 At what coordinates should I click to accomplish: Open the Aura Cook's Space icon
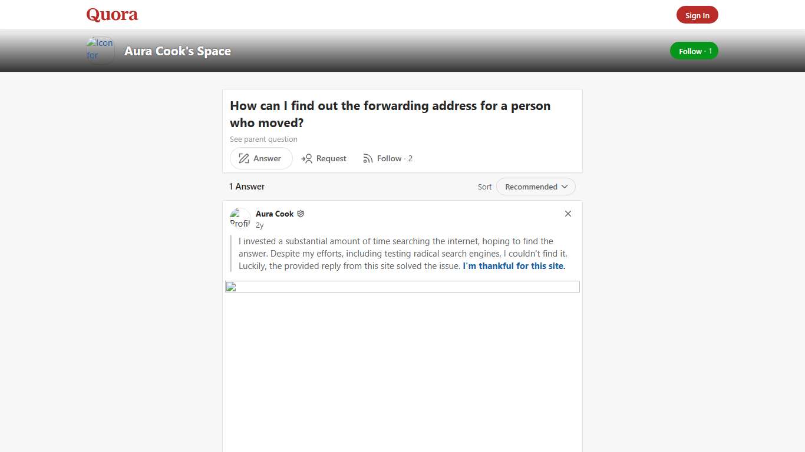coord(100,50)
